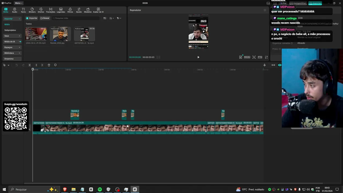Screen dimensions: 343x193
Task: Change the 9:16 aspect ratio setting
Action: coord(260,57)
